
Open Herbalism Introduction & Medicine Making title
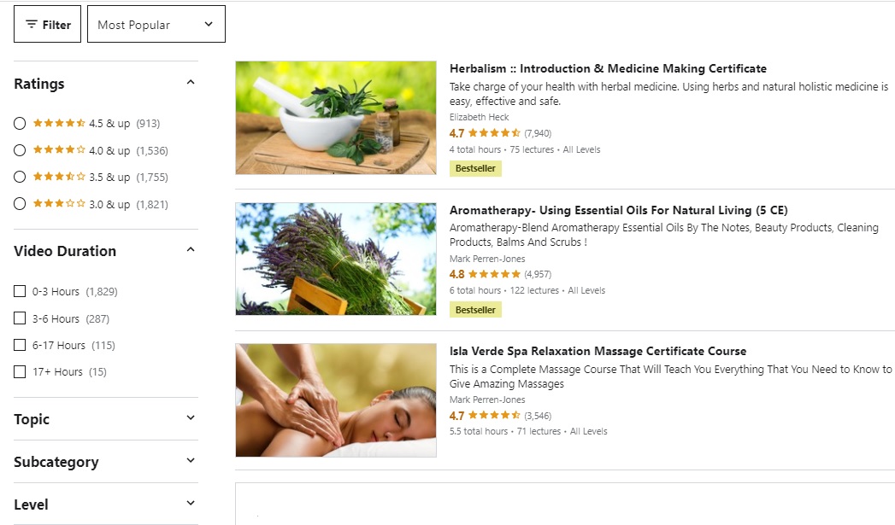click(608, 68)
